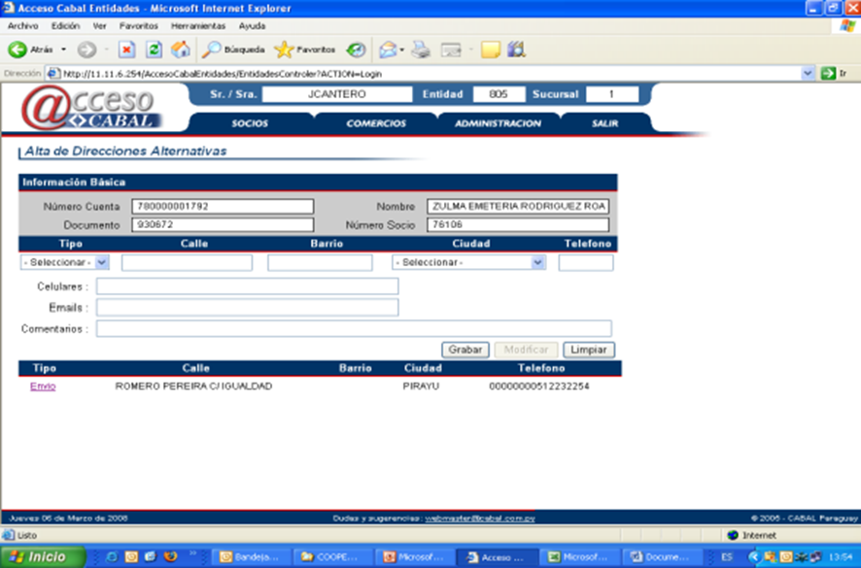Image resolution: width=861 pixels, height=568 pixels.
Task: Click the browser Back (Atrás) button
Action: [29, 50]
